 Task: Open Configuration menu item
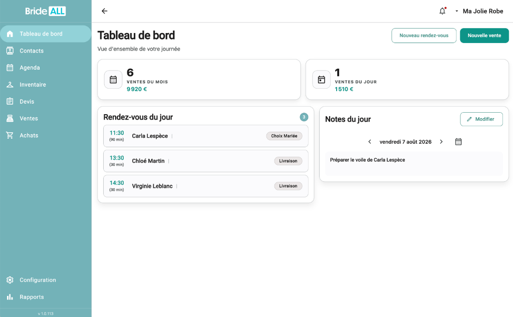coord(46,280)
